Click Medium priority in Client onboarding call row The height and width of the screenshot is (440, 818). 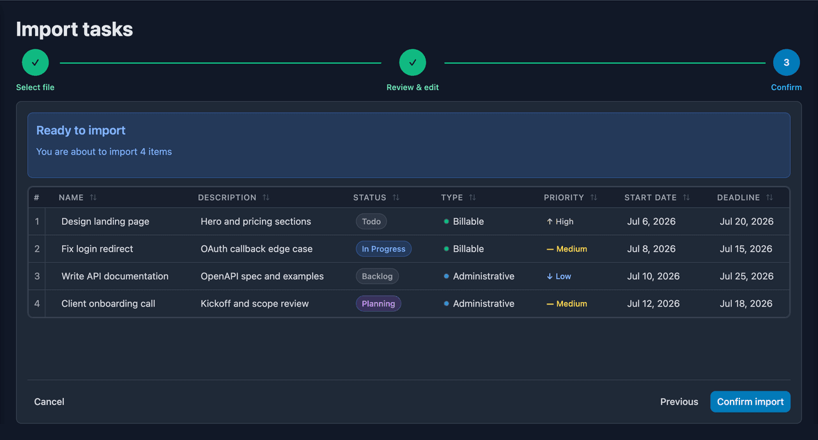[x=567, y=304]
